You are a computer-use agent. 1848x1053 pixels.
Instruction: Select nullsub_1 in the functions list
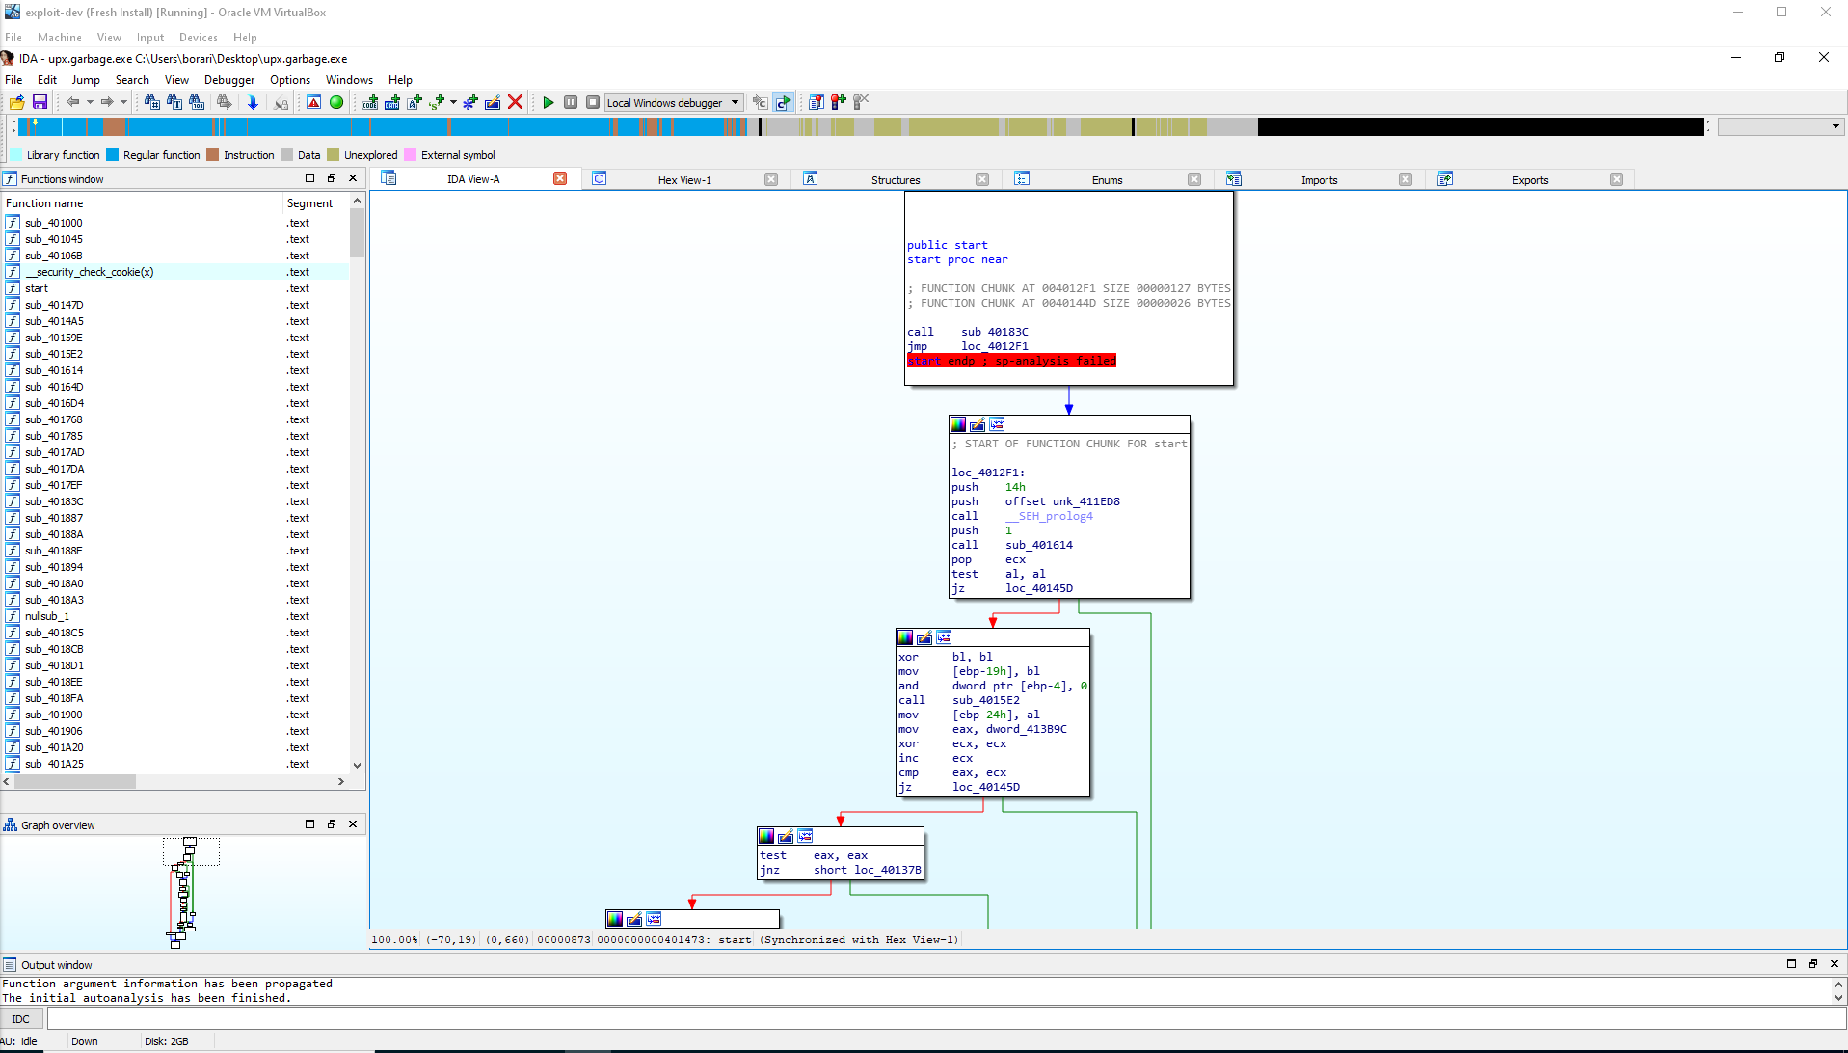(175, 616)
